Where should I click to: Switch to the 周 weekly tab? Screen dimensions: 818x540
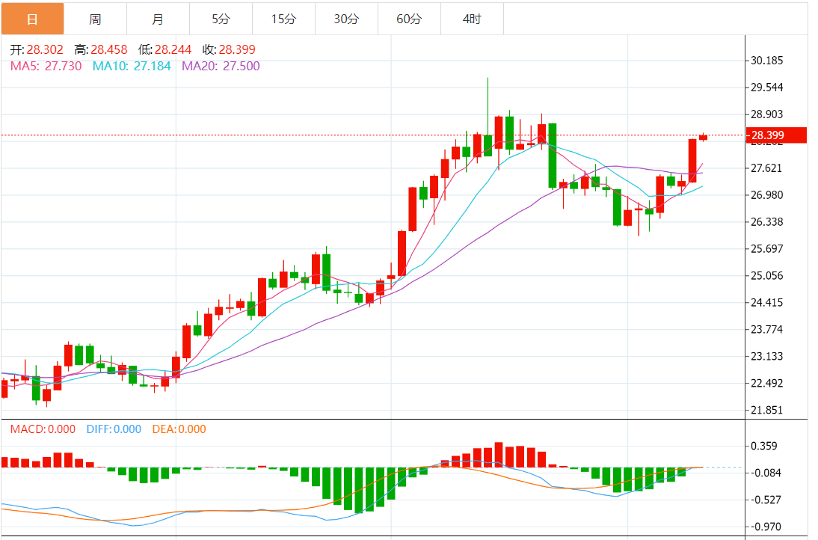pyautogui.click(x=95, y=19)
